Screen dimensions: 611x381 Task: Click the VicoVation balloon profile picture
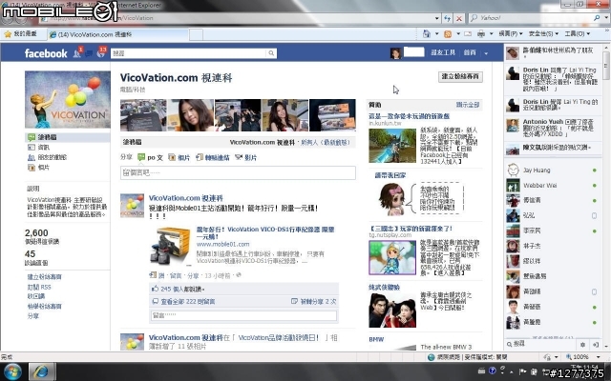coord(68,99)
